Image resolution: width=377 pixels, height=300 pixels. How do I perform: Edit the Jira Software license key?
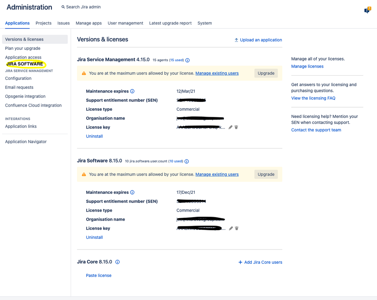(x=231, y=228)
